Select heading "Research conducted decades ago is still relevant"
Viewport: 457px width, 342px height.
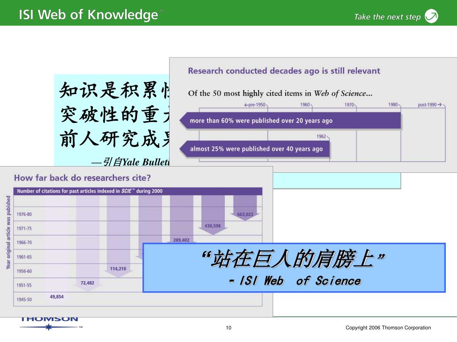click(x=284, y=71)
